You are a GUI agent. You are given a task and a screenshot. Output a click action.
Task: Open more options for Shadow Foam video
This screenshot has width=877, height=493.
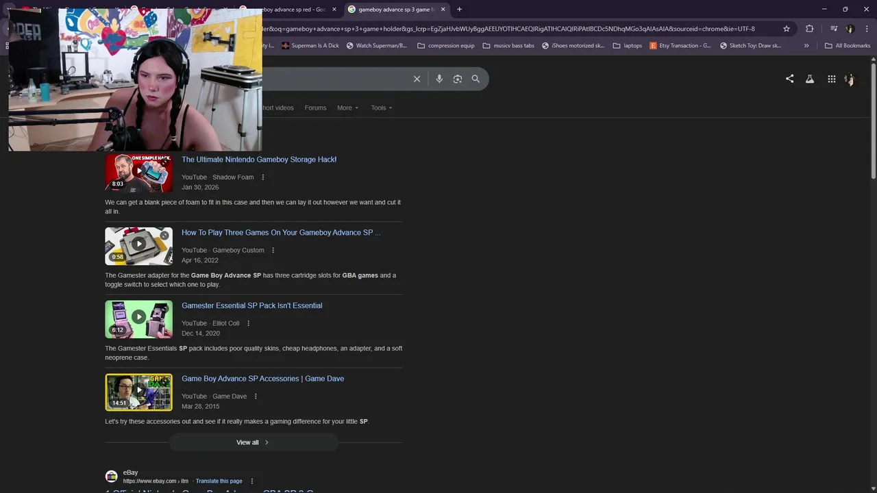click(x=262, y=177)
